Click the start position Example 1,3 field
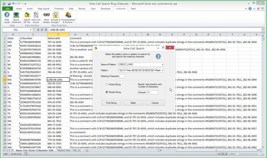Viewport: 267px width, 158px height. 148,92
